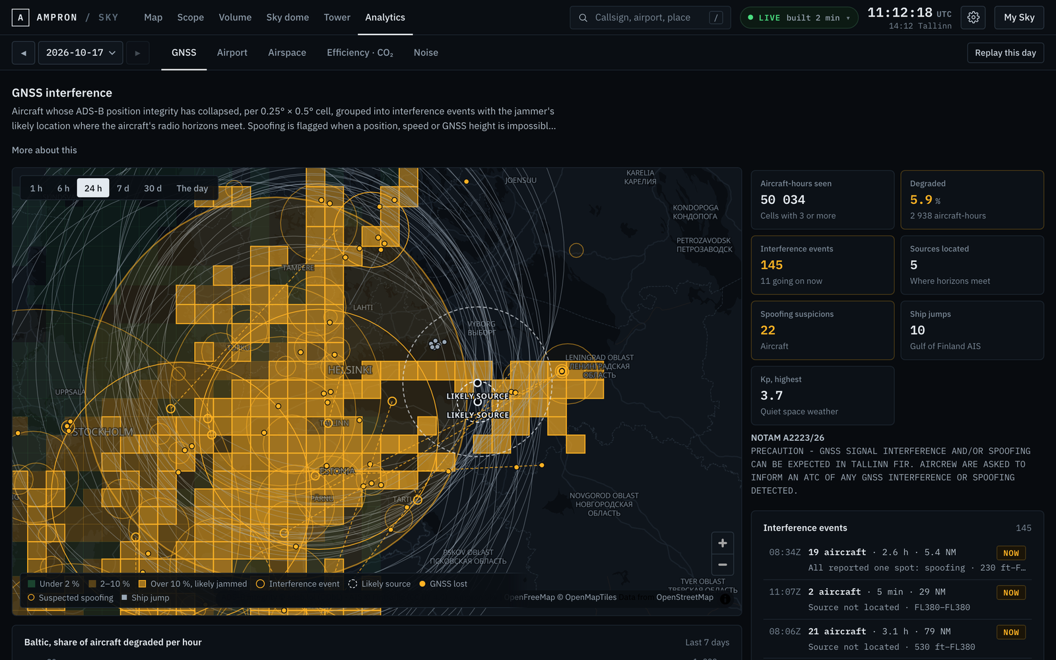The height and width of the screenshot is (660, 1056).
Task: Focus the callsign, airport, place search field
Action: point(650,18)
